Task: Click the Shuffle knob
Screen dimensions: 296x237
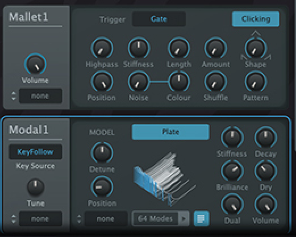Action: (x=215, y=82)
